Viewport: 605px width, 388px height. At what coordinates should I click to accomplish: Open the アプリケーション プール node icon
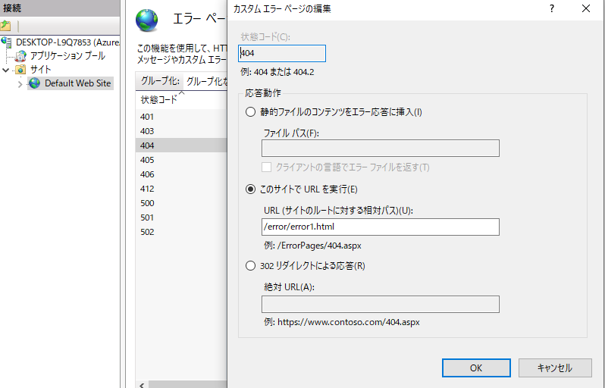[x=20, y=56]
